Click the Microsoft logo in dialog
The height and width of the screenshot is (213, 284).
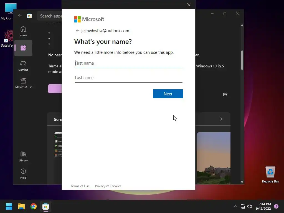[89, 19]
